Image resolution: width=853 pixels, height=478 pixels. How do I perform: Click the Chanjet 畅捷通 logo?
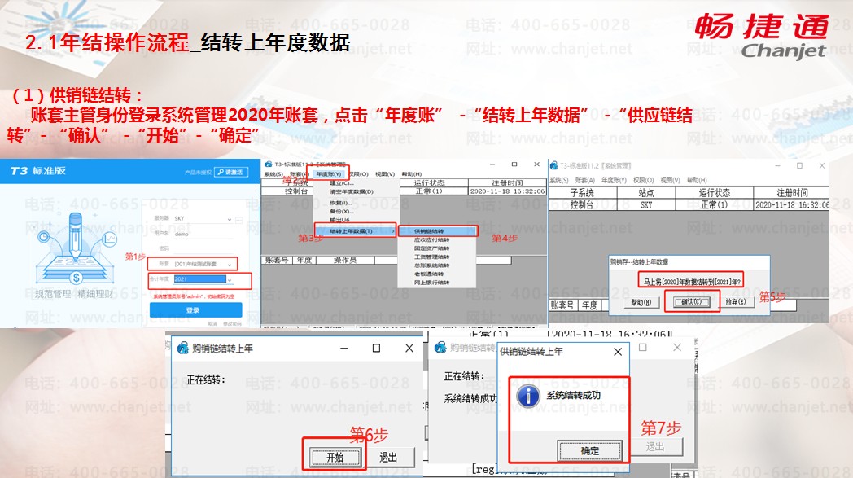pos(762,35)
